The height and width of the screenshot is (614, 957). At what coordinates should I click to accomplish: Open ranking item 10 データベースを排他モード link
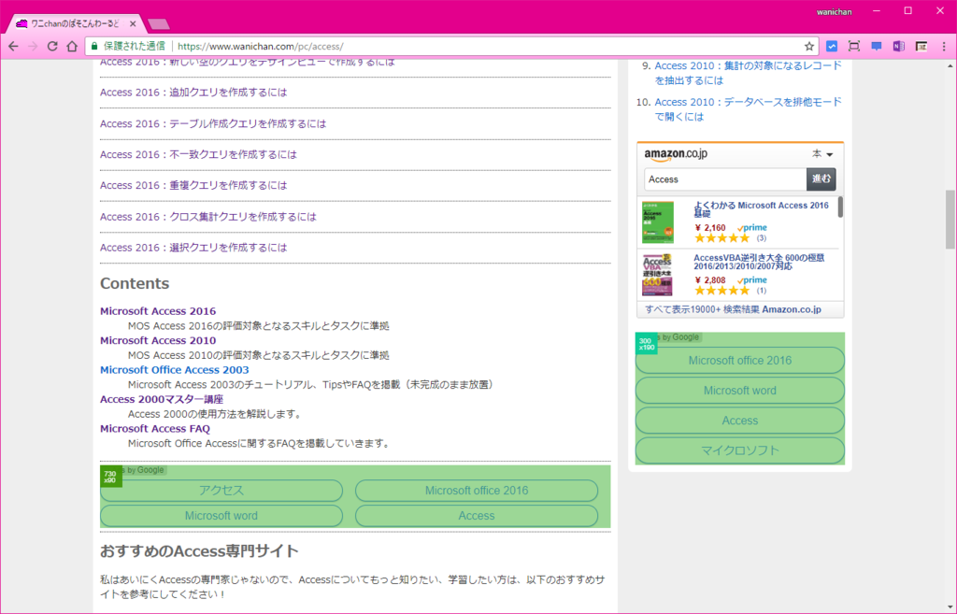pos(748,109)
